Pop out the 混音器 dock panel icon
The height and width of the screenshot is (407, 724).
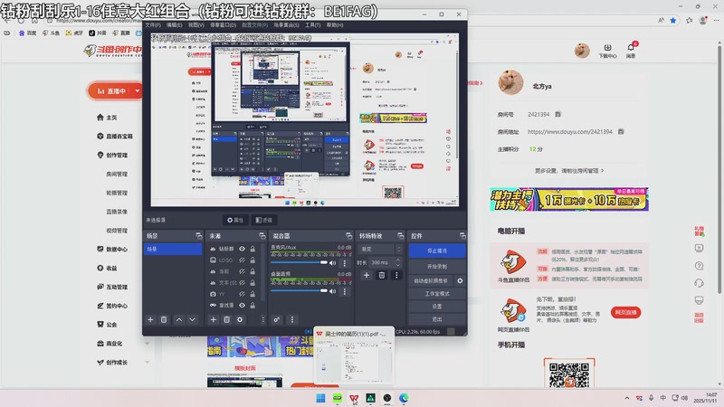(x=348, y=236)
